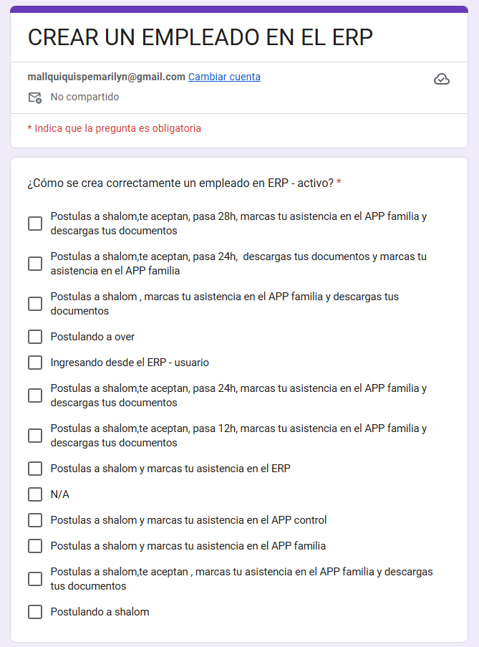Check the 'APP control' option checkbox
Screen dimensions: 479x647
click(x=35, y=520)
